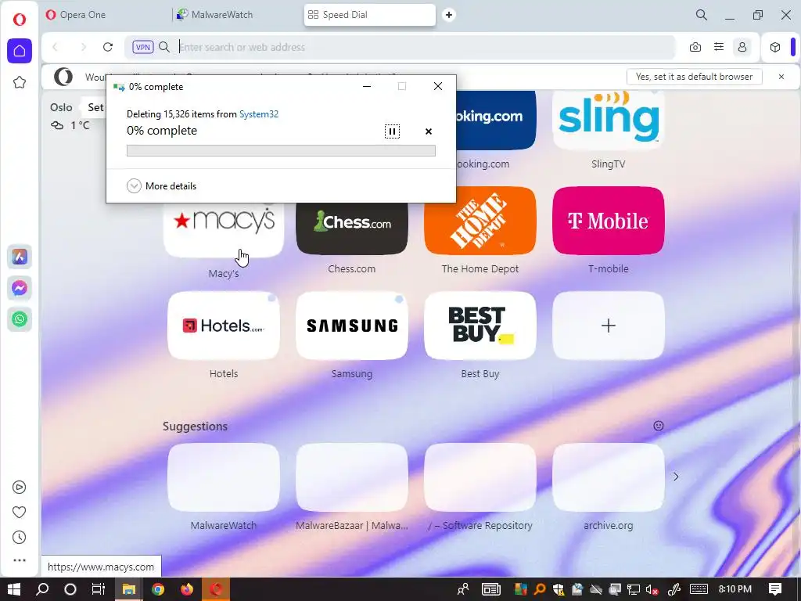Take a snapshot with camera icon
Viewport: 801px width, 601px height.
point(695,47)
